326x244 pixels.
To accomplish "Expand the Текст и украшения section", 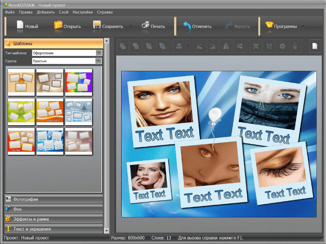I will point(54,229).
